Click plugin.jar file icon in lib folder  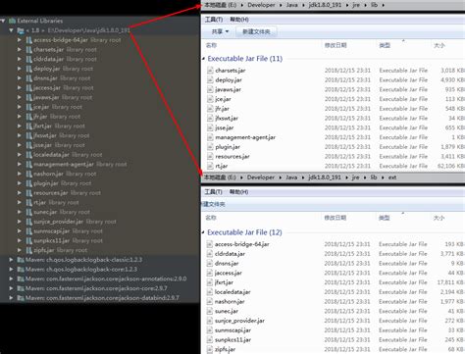coord(210,147)
